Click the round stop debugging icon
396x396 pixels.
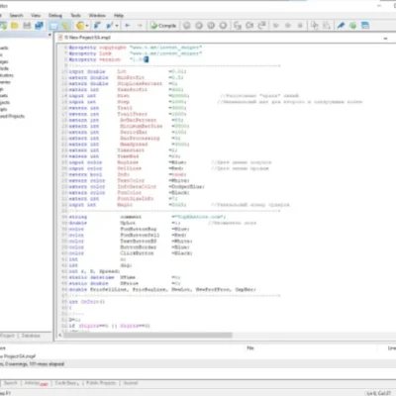pyautogui.click(x=224, y=26)
